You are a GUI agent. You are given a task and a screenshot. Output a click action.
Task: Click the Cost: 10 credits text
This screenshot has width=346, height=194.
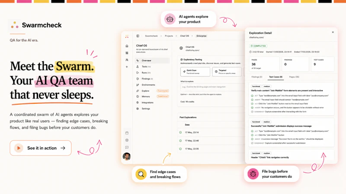point(187,102)
